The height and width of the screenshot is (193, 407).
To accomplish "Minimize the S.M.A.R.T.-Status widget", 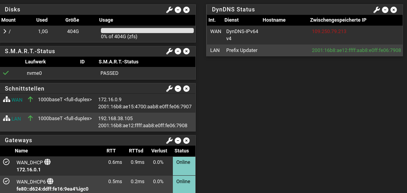I will pos(178,51).
